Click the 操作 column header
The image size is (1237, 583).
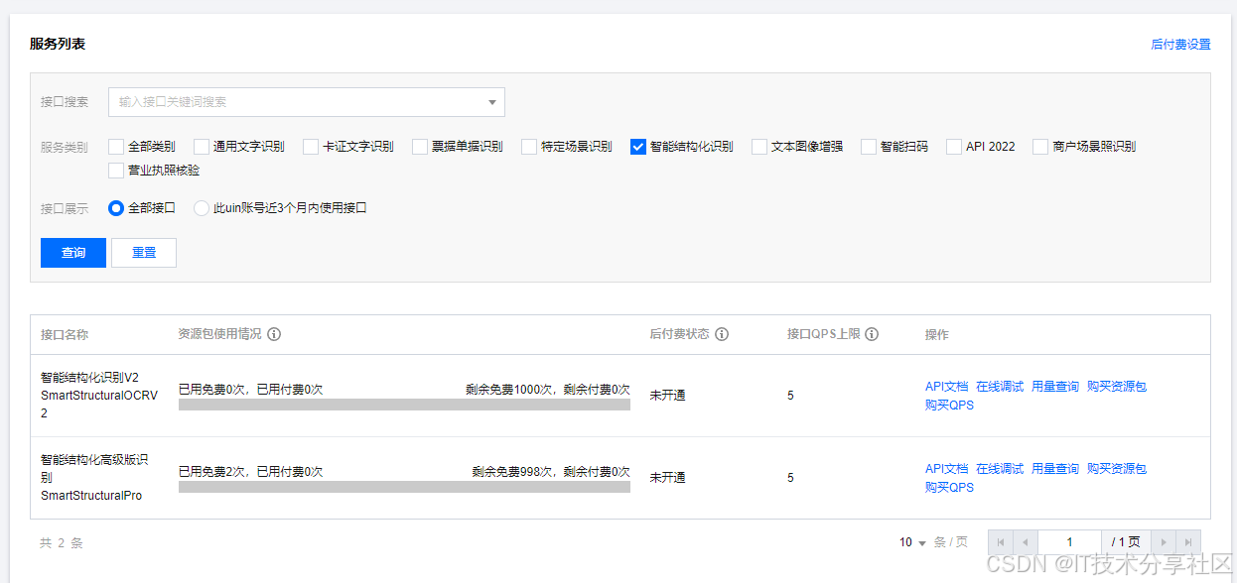(936, 335)
